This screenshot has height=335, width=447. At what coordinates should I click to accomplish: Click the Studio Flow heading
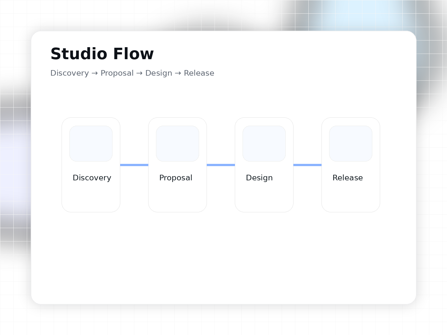point(102,54)
